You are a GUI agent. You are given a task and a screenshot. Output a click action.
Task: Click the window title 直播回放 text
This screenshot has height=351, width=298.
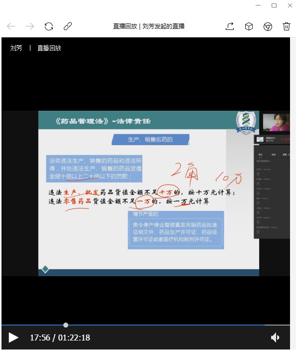[125, 26]
